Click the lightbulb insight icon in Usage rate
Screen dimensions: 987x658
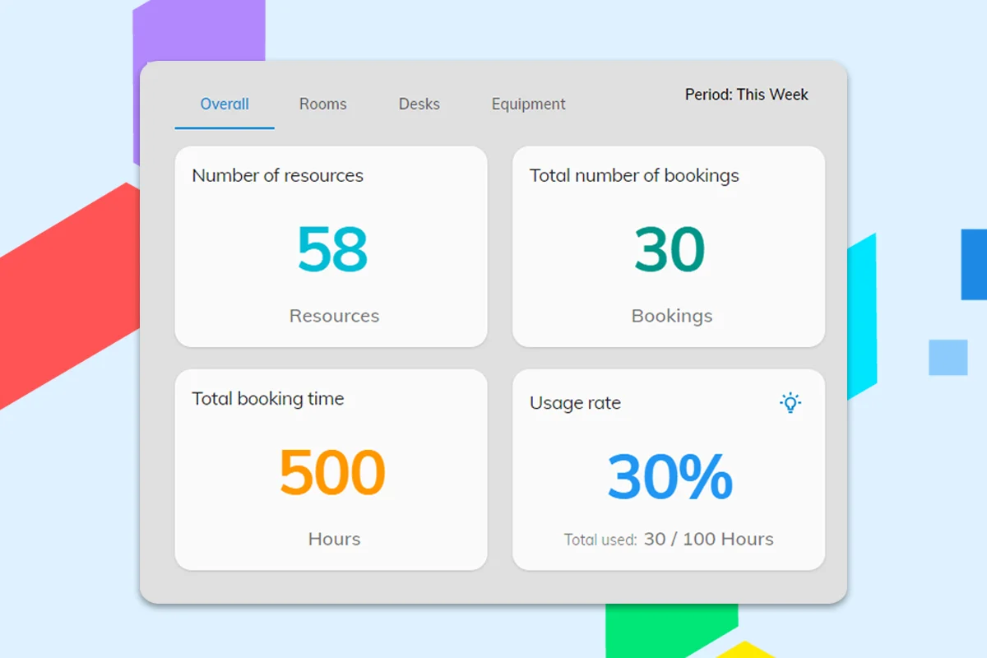[790, 403]
